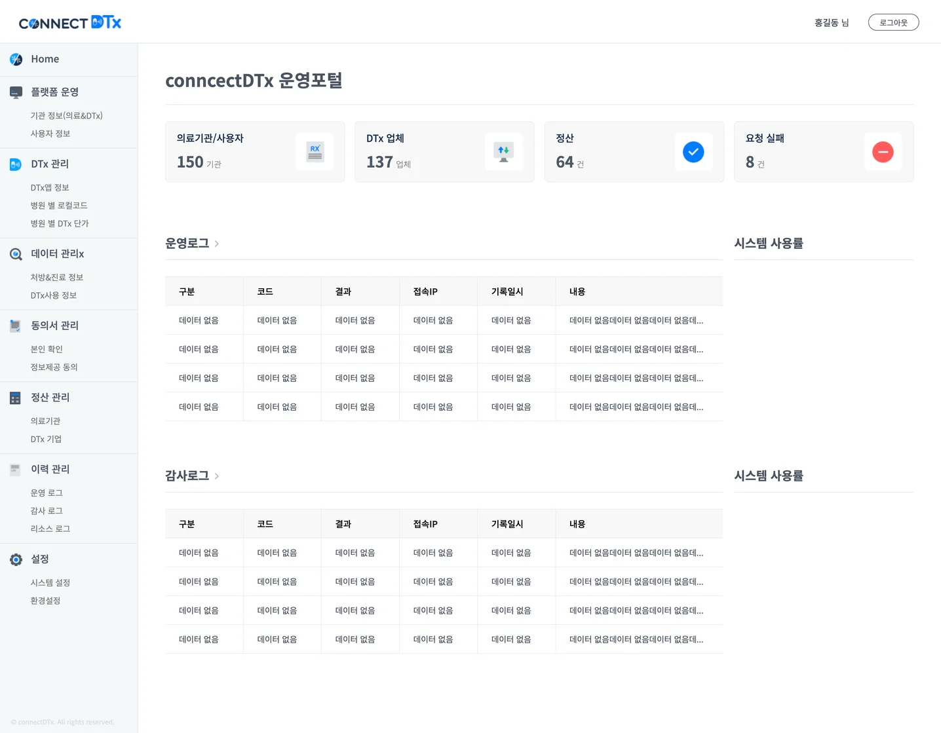This screenshot has width=941, height=733.
Task: Click the 로그아웃 button
Action: (893, 22)
